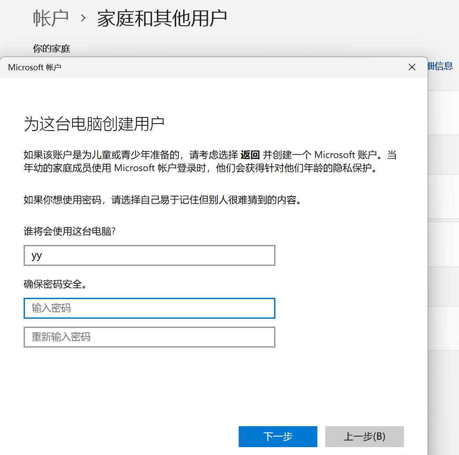Click the password hint sentence 如果你想使用密码

click(x=163, y=200)
